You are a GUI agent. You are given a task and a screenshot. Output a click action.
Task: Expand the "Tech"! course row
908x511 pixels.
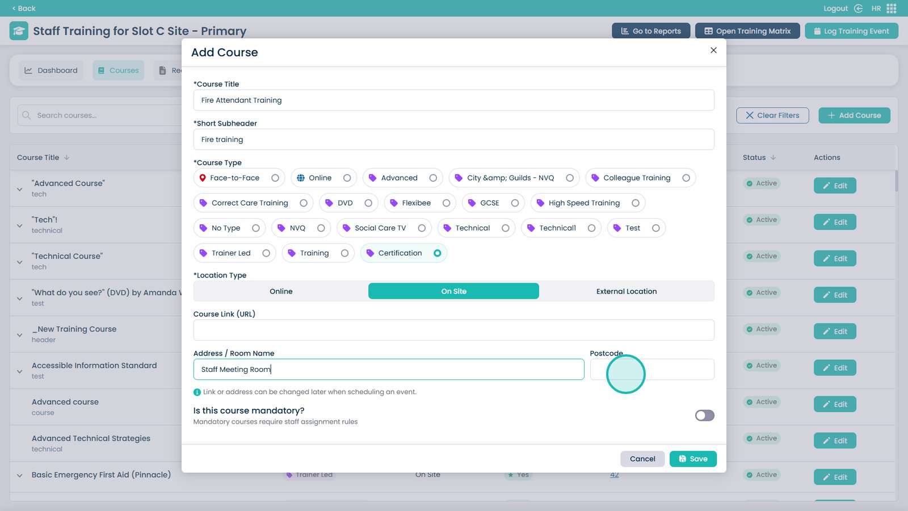pyautogui.click(x=20, y=225)
